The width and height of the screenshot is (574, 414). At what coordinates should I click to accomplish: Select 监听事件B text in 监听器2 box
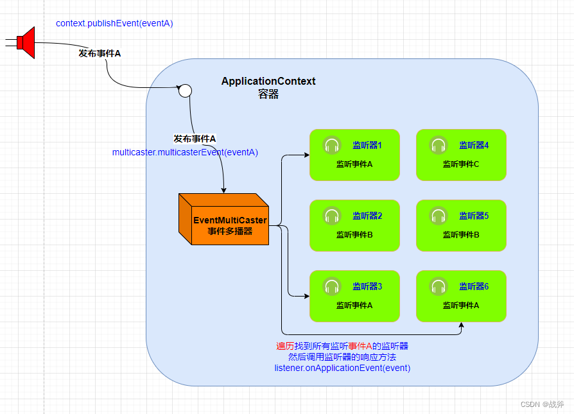click(x=354, y=235)
